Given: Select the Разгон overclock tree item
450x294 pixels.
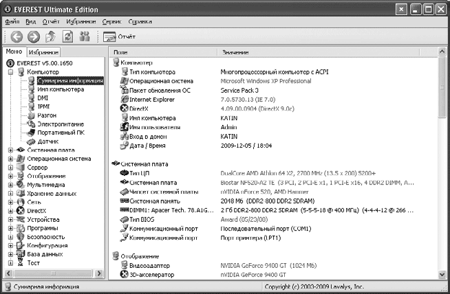Looking at the screenshot, I should point(47,115).
